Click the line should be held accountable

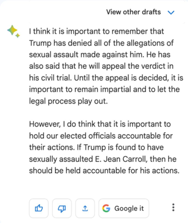tap(104, 171)
